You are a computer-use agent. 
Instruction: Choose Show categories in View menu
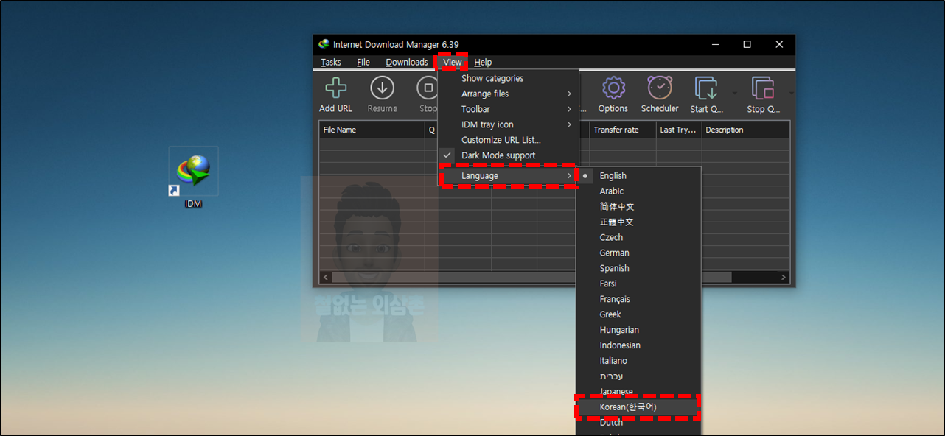[x=508, y=78]
